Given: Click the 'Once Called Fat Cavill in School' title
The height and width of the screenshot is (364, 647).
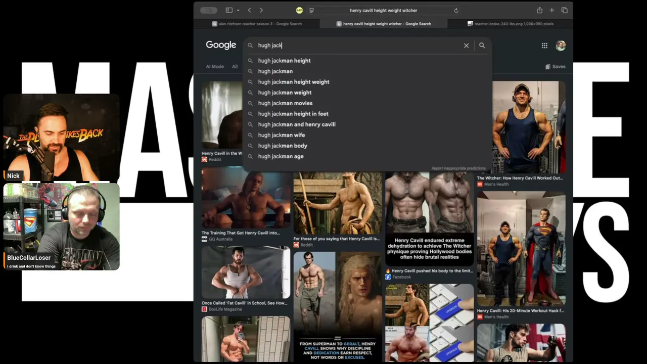Looking at the screenshot, I should [x=244, y=303].
